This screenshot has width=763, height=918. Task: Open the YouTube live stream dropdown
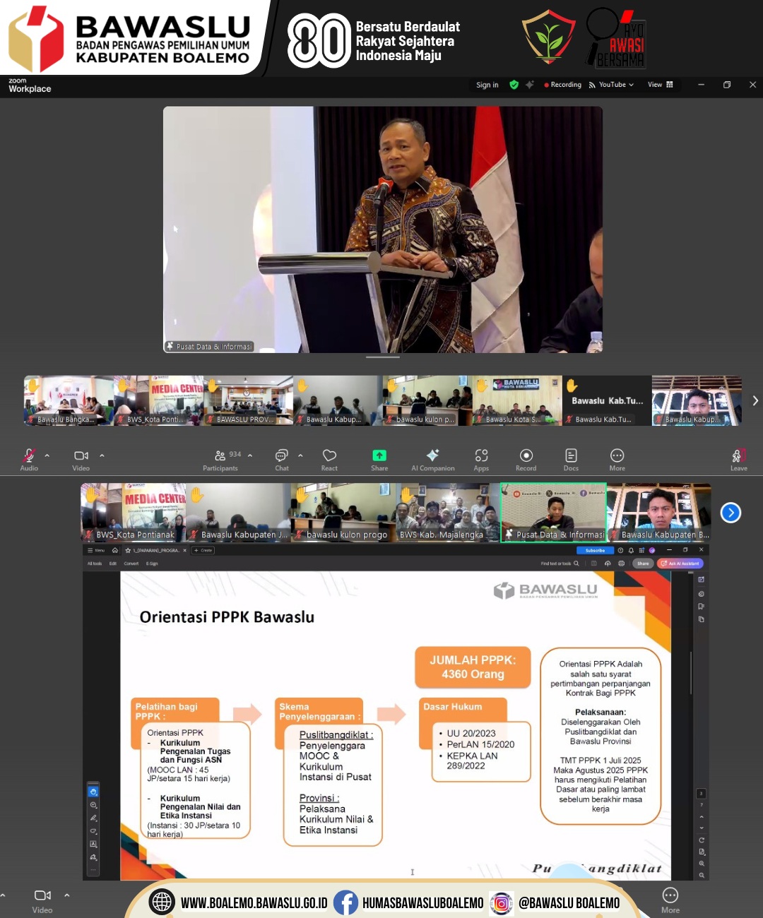(x=612, y=85)
